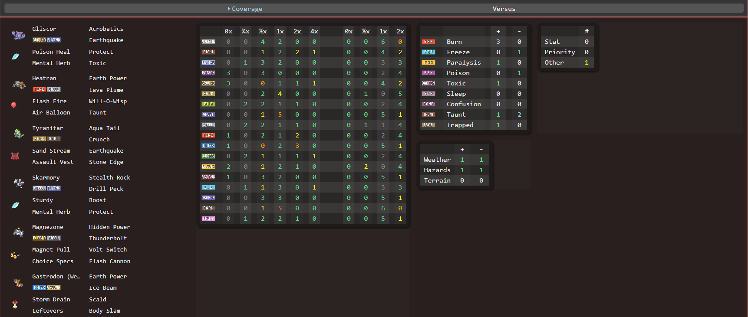The height and width of the screenshot is (317, 748).
Task: Click the Heatran sprite icon
Action: tap(19, 84)
